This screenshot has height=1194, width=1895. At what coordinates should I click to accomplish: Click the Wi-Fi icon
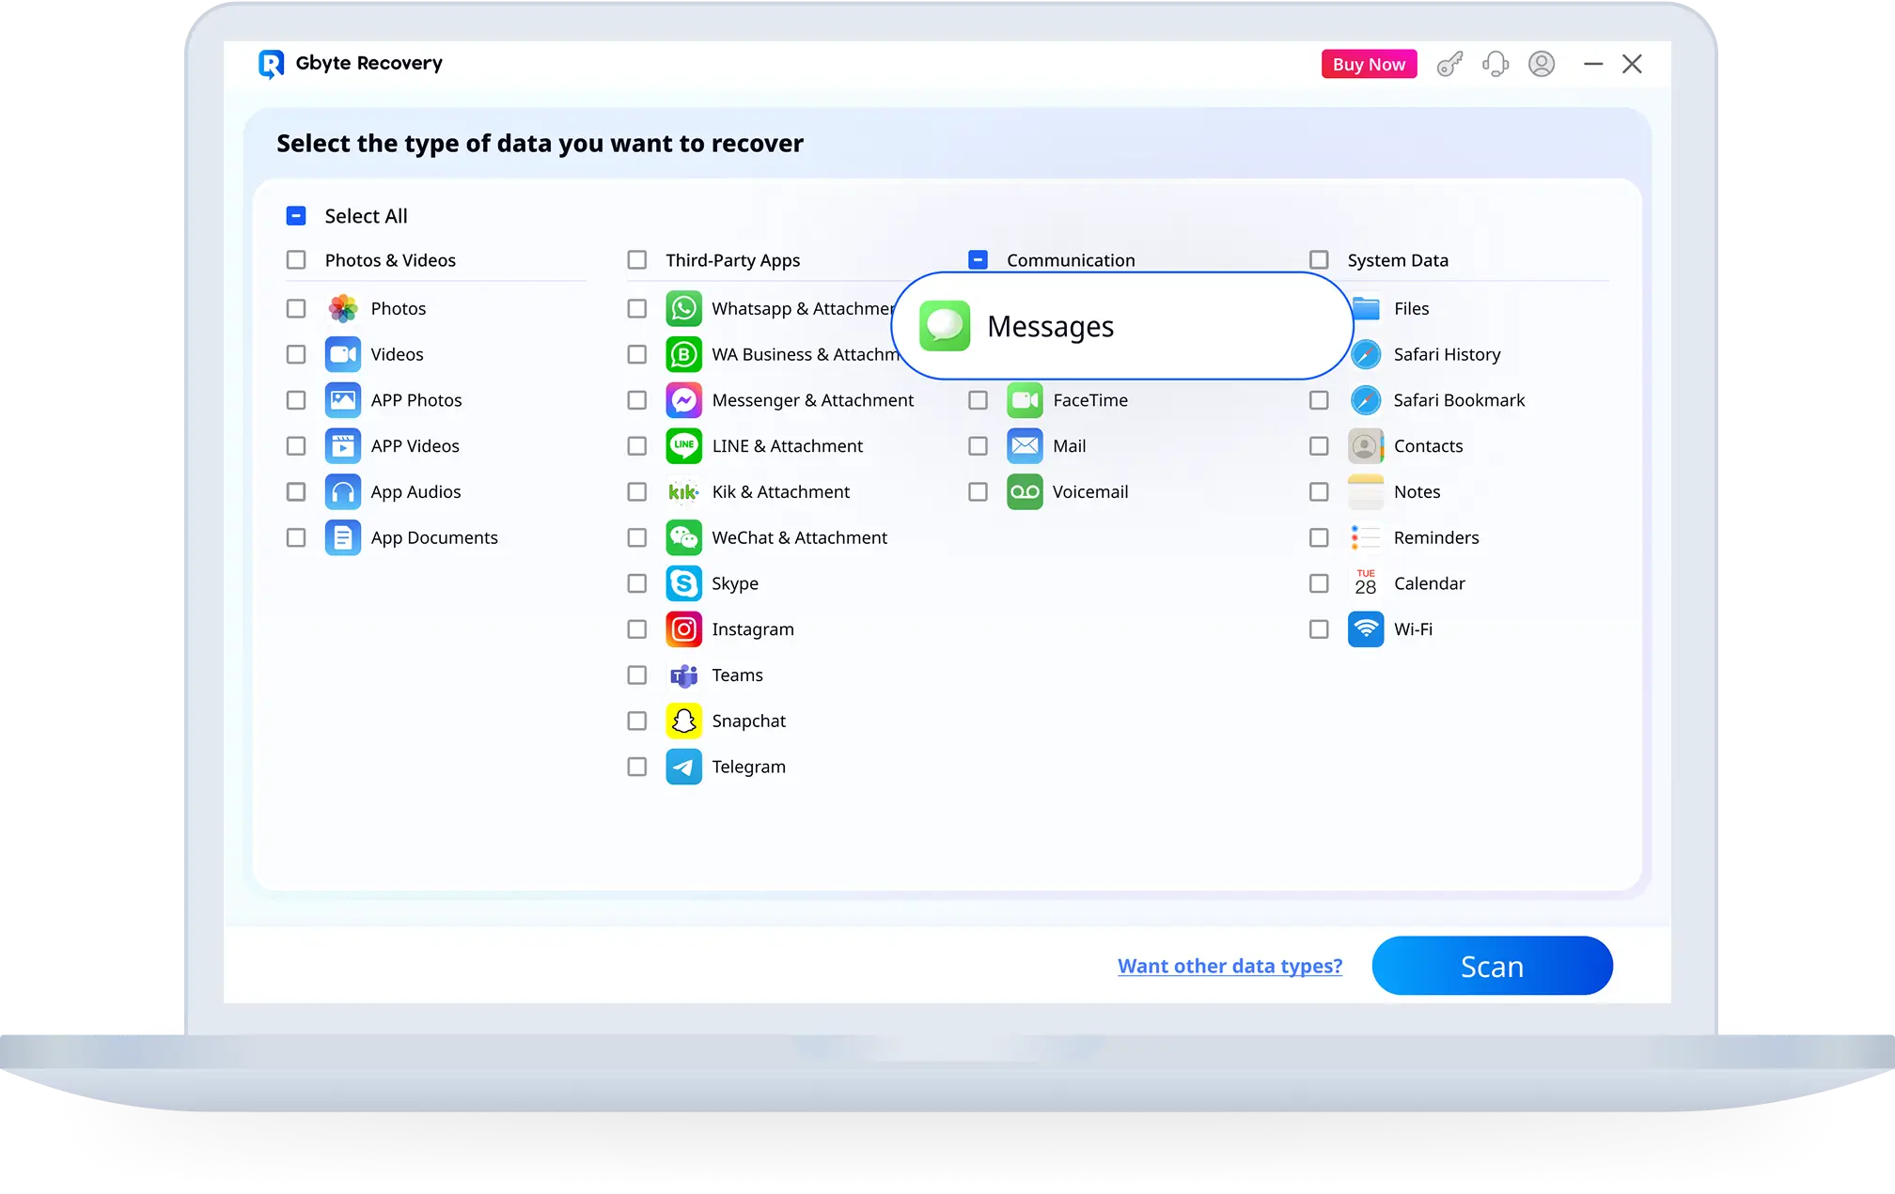[x=1366, y=629]
